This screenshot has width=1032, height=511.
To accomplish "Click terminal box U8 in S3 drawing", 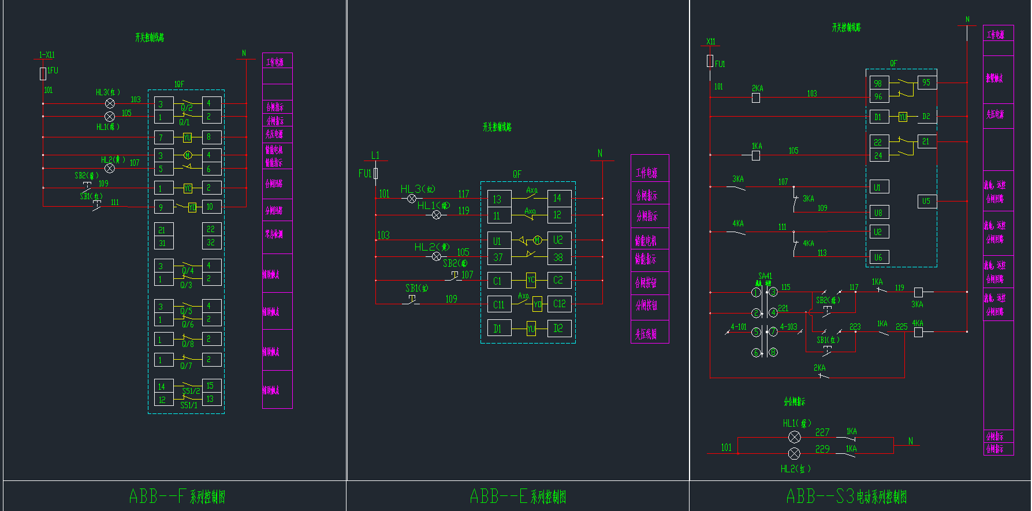I will 879,212.
